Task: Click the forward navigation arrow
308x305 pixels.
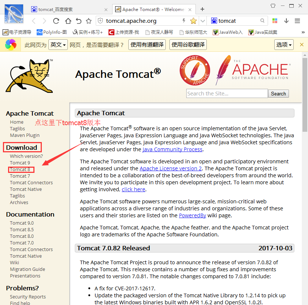Action: 45,21
